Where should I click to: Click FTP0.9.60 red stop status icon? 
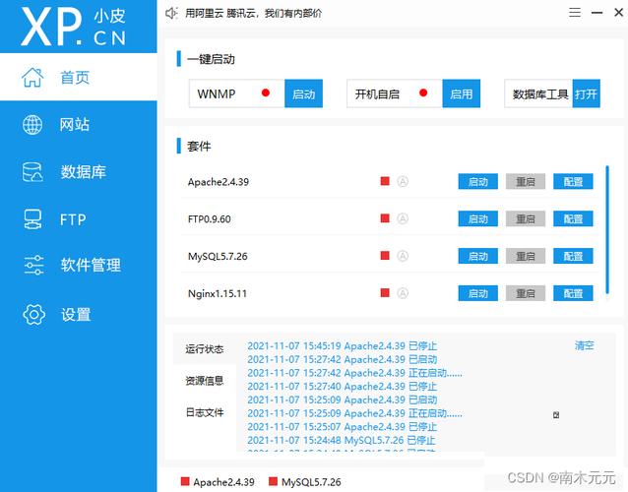click(x=385, y=218)
